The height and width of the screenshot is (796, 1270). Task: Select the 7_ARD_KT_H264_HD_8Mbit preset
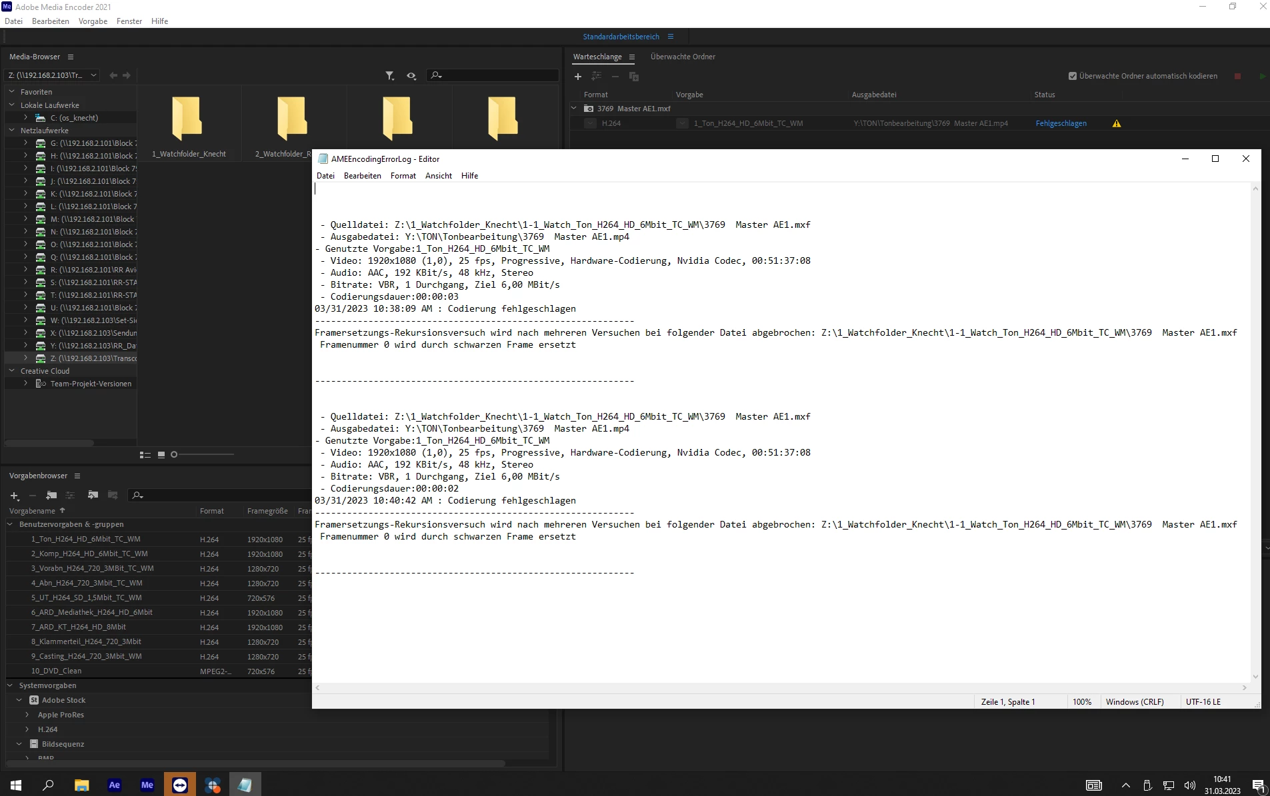click(79, 627)
